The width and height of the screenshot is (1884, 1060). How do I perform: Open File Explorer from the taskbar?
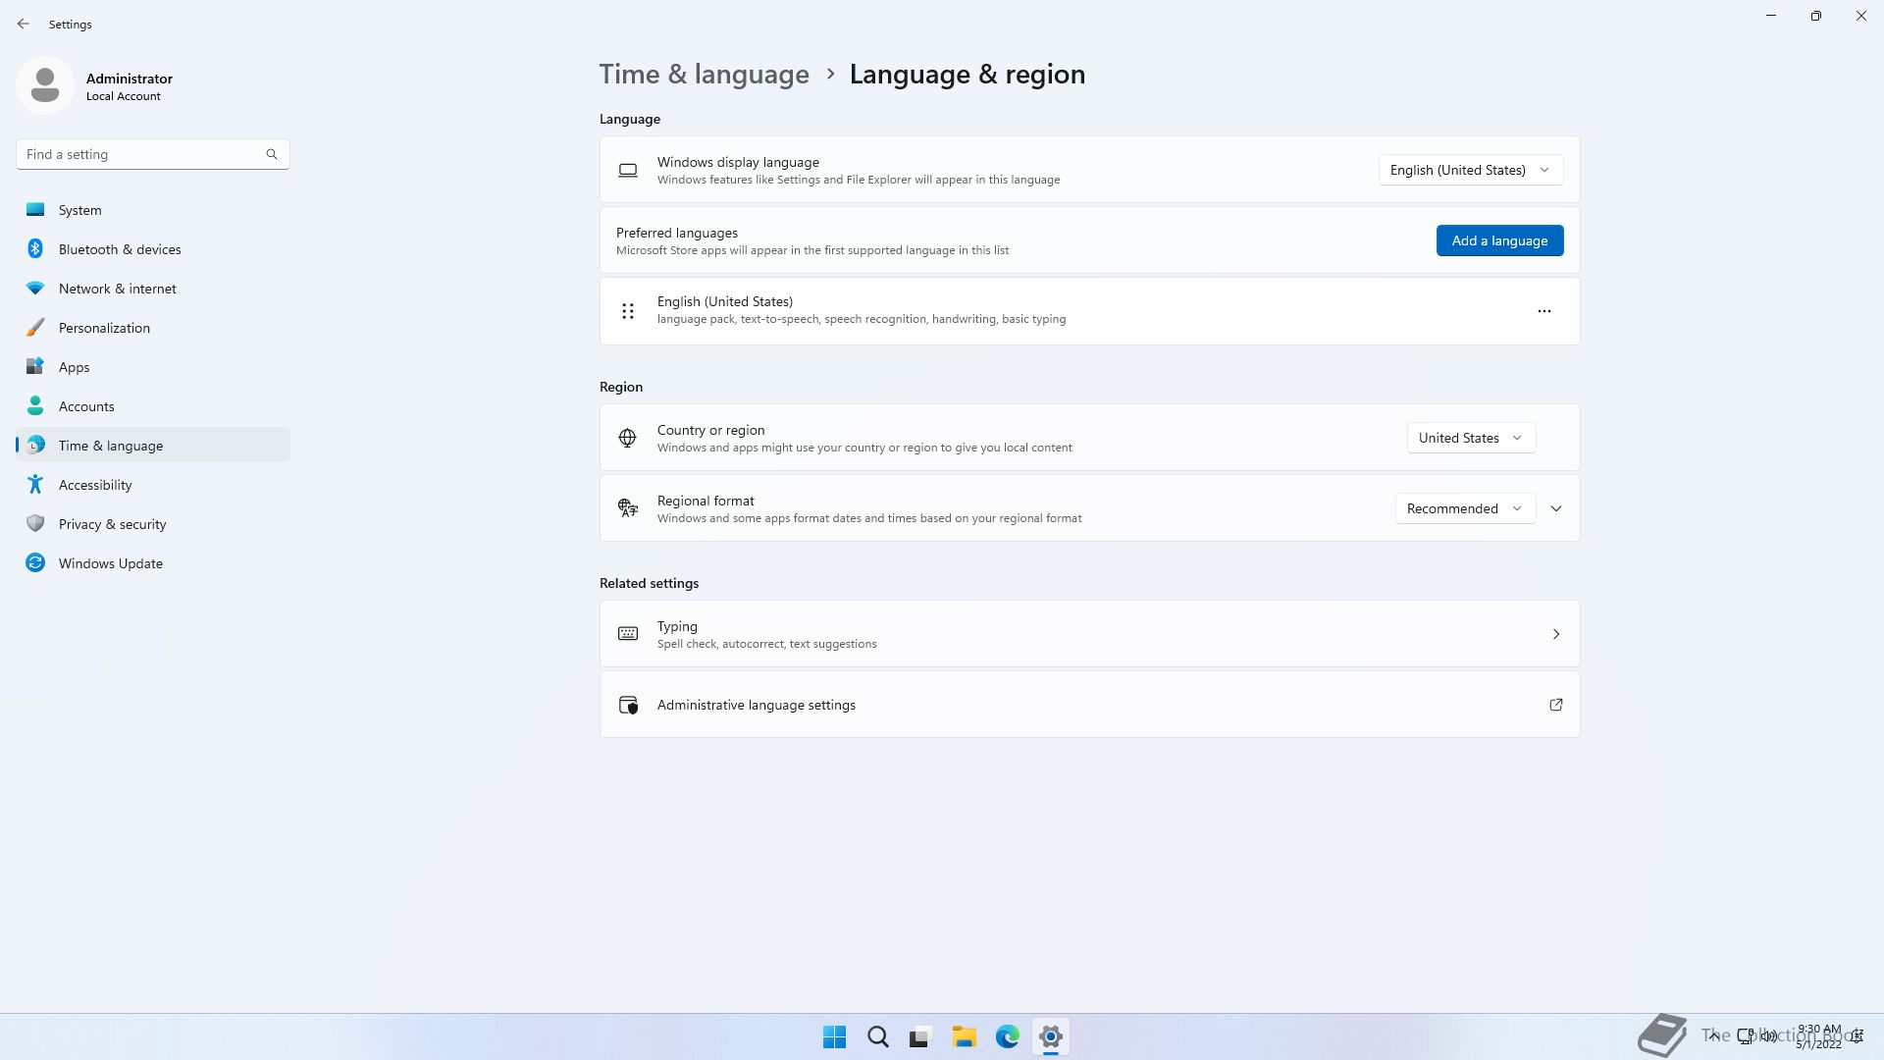point(964,1036)
